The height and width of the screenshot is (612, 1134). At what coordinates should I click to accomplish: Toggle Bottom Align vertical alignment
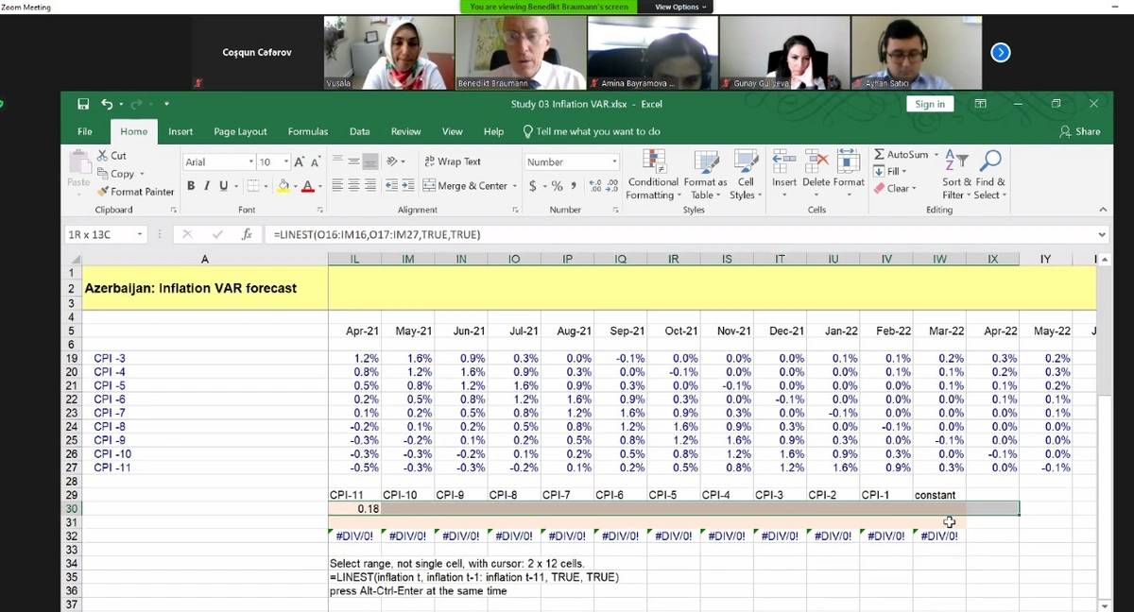[x=370, y=161]
